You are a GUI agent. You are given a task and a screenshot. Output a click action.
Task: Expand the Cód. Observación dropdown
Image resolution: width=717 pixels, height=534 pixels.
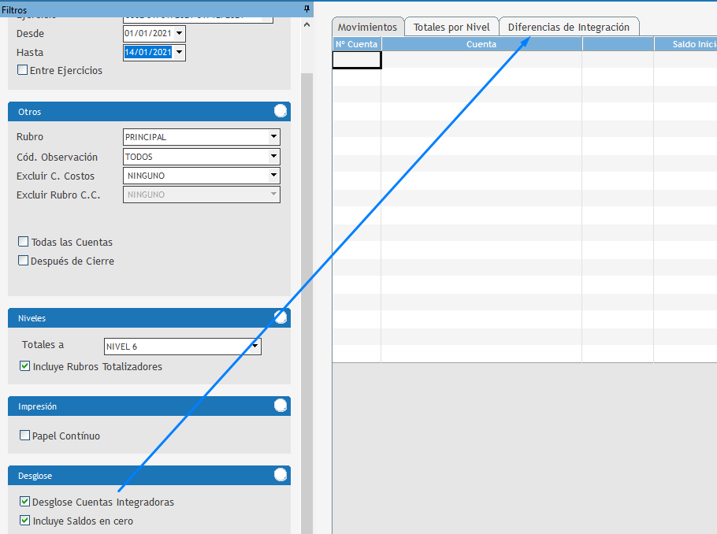click(273, 157)
